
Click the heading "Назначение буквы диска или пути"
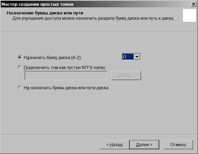pyautogui.click(x=47, y=13)
